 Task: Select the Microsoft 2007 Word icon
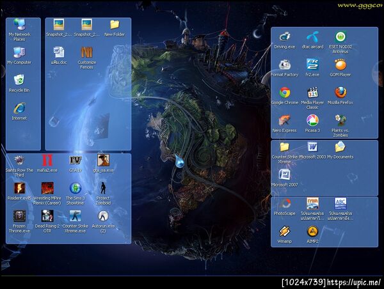point(285,175)
